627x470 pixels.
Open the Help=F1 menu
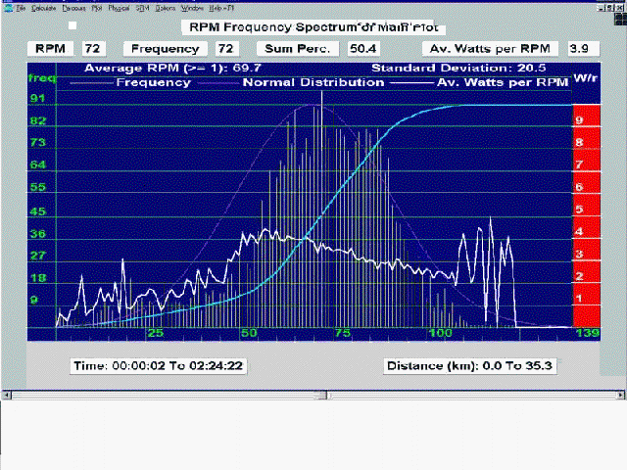221,8
